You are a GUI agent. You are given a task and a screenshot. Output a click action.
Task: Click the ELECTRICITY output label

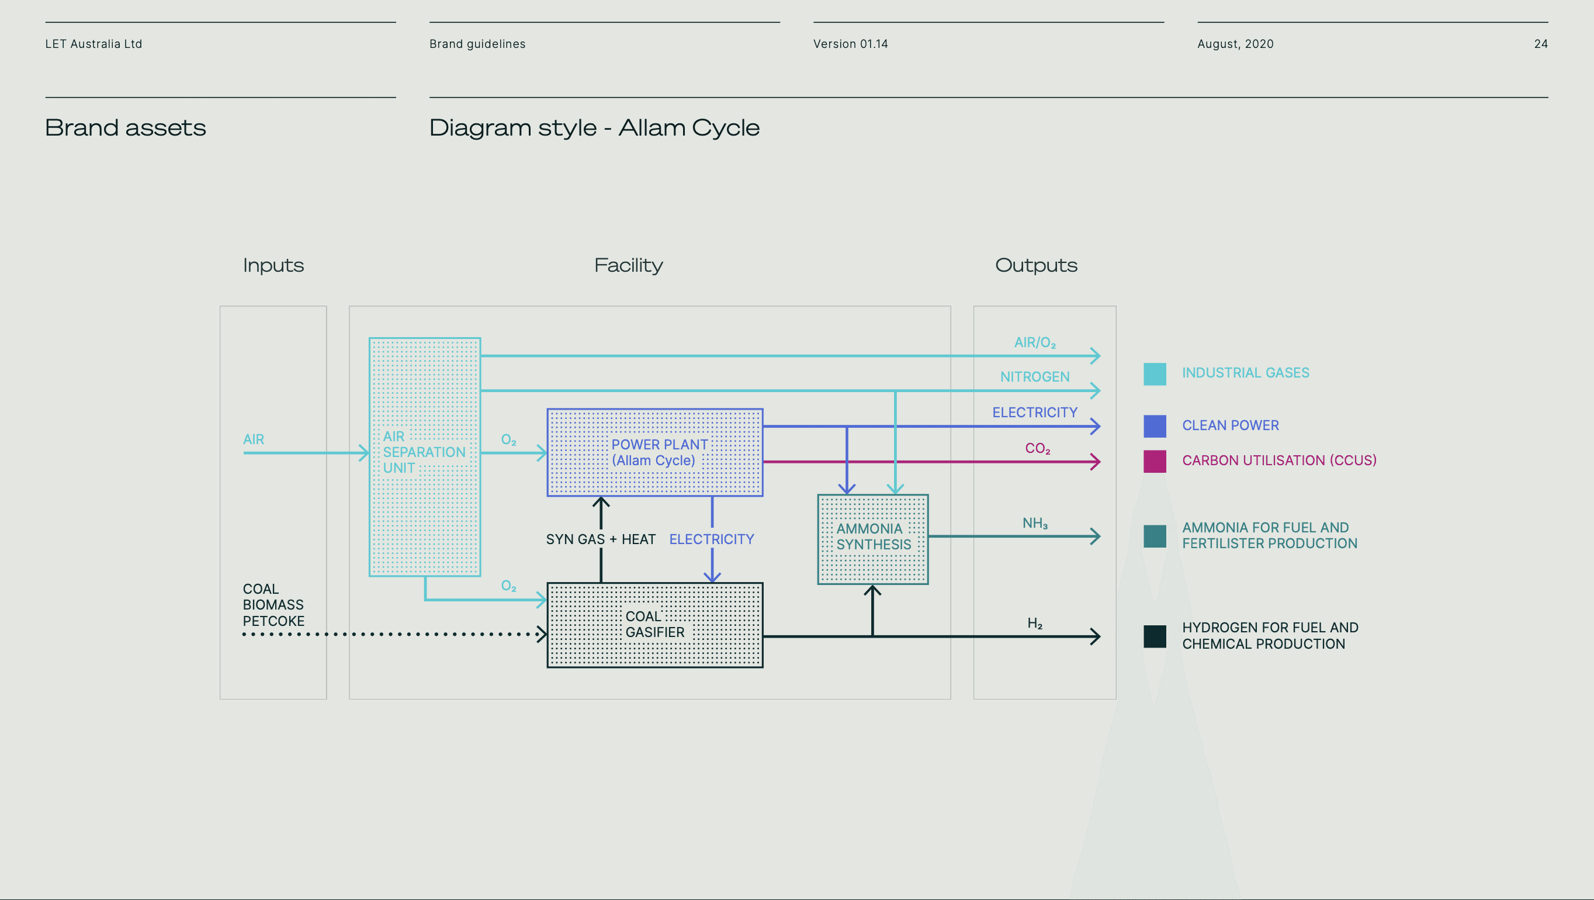coord(1035,412)
